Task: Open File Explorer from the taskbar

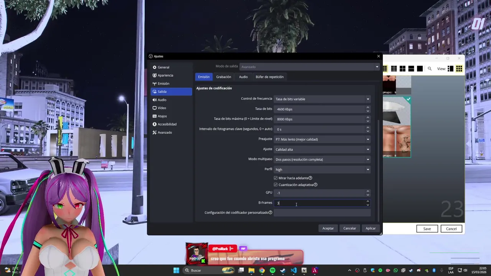Action: (x=251, y=270)
